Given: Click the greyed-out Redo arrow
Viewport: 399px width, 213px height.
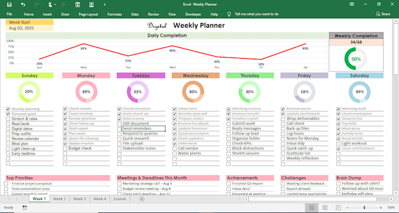Looking at the screenshot, I should [36, 5].
